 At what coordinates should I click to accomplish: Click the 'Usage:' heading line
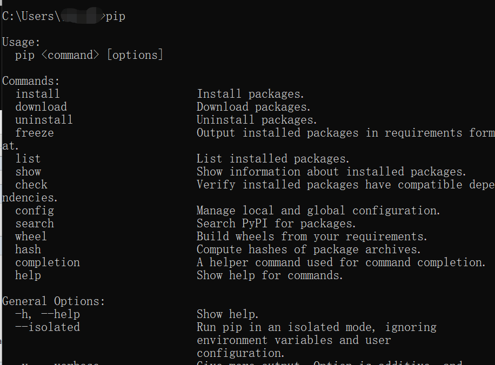[x=22, y=42]
